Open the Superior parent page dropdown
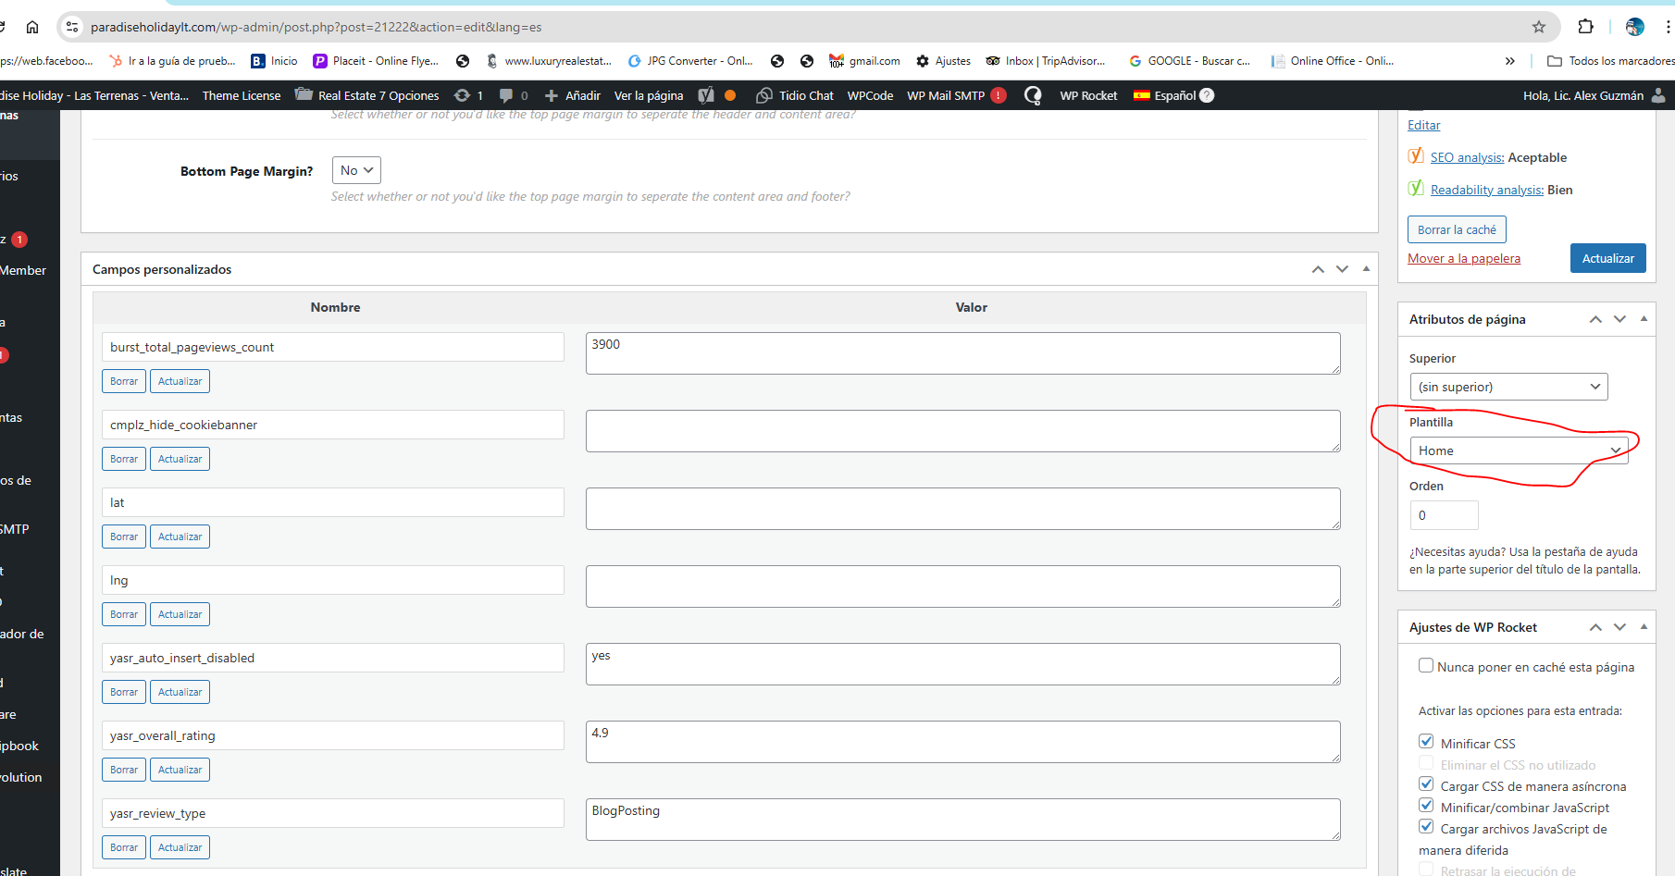Viewport: 1675px width, 876px height. [1508, 387]
